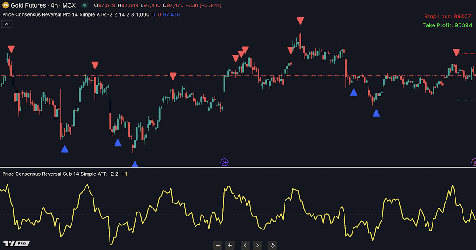
Task: Click the highest red sell signal triangle
Action: point(300,21)
